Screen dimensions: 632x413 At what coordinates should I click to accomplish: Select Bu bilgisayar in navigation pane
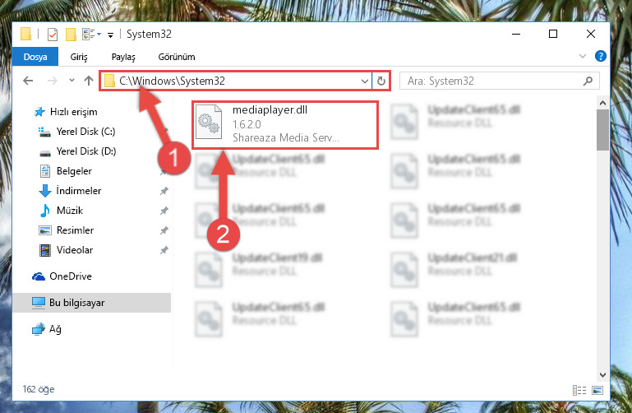point(92,303)
